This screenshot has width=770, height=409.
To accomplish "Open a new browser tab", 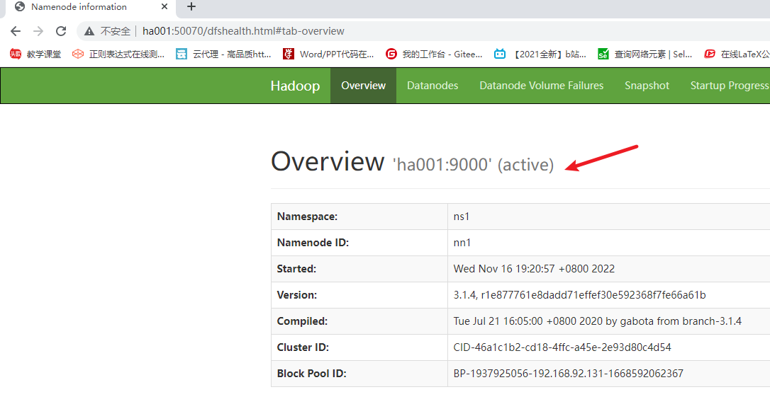I will point(191,7).
